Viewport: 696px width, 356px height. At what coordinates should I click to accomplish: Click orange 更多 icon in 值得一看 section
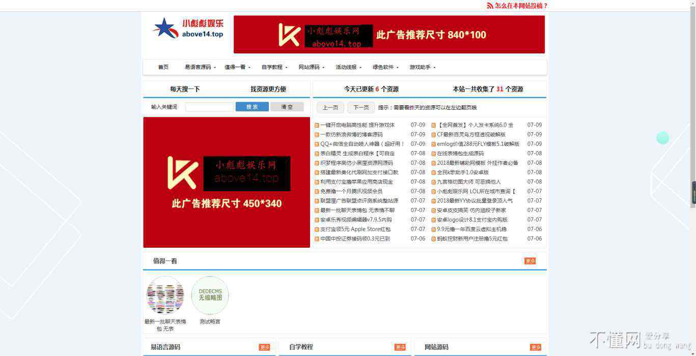click(x=530, y=261)
